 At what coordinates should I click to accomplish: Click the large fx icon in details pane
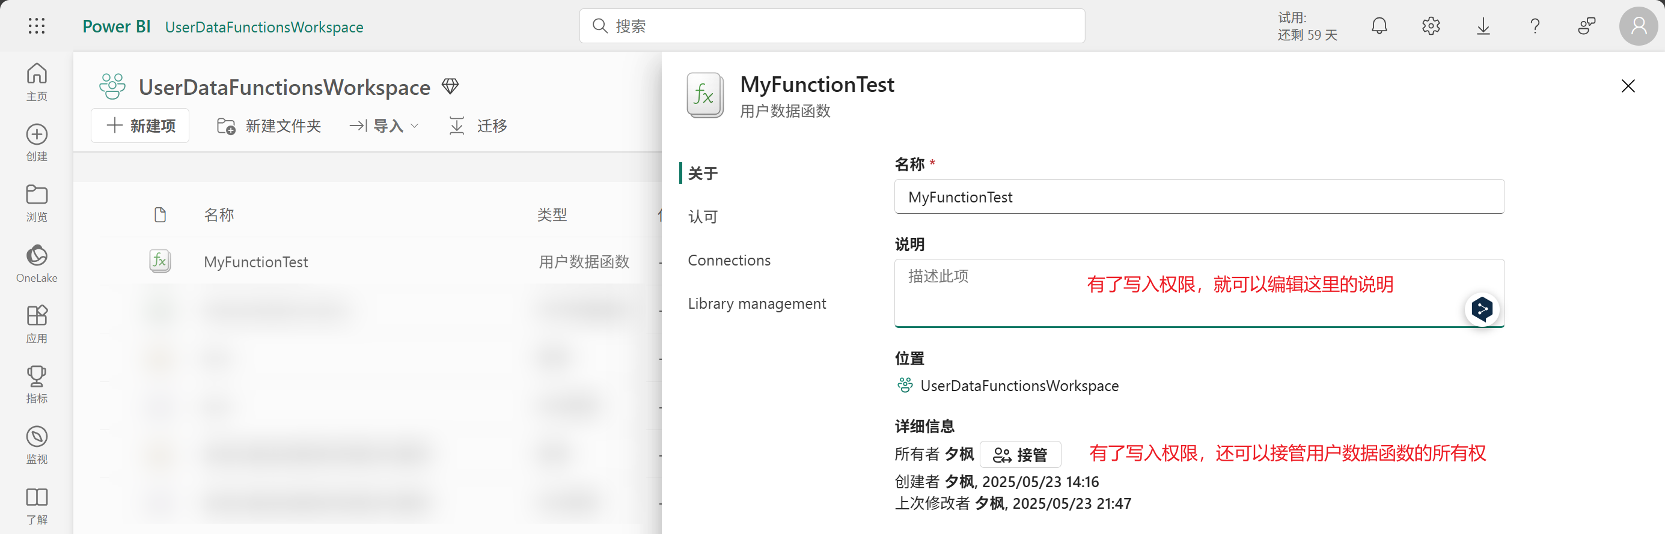pos(705,95)
